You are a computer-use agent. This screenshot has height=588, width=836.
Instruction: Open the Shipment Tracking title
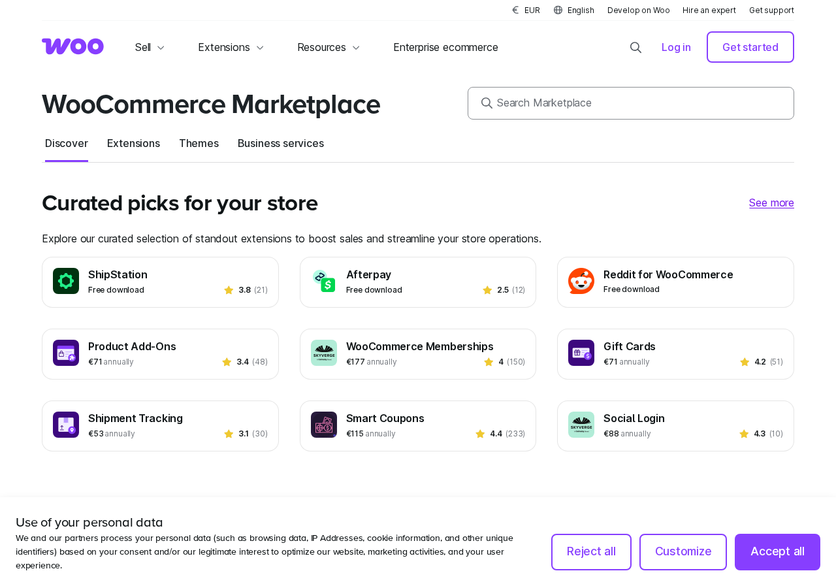tap(135, 418)
